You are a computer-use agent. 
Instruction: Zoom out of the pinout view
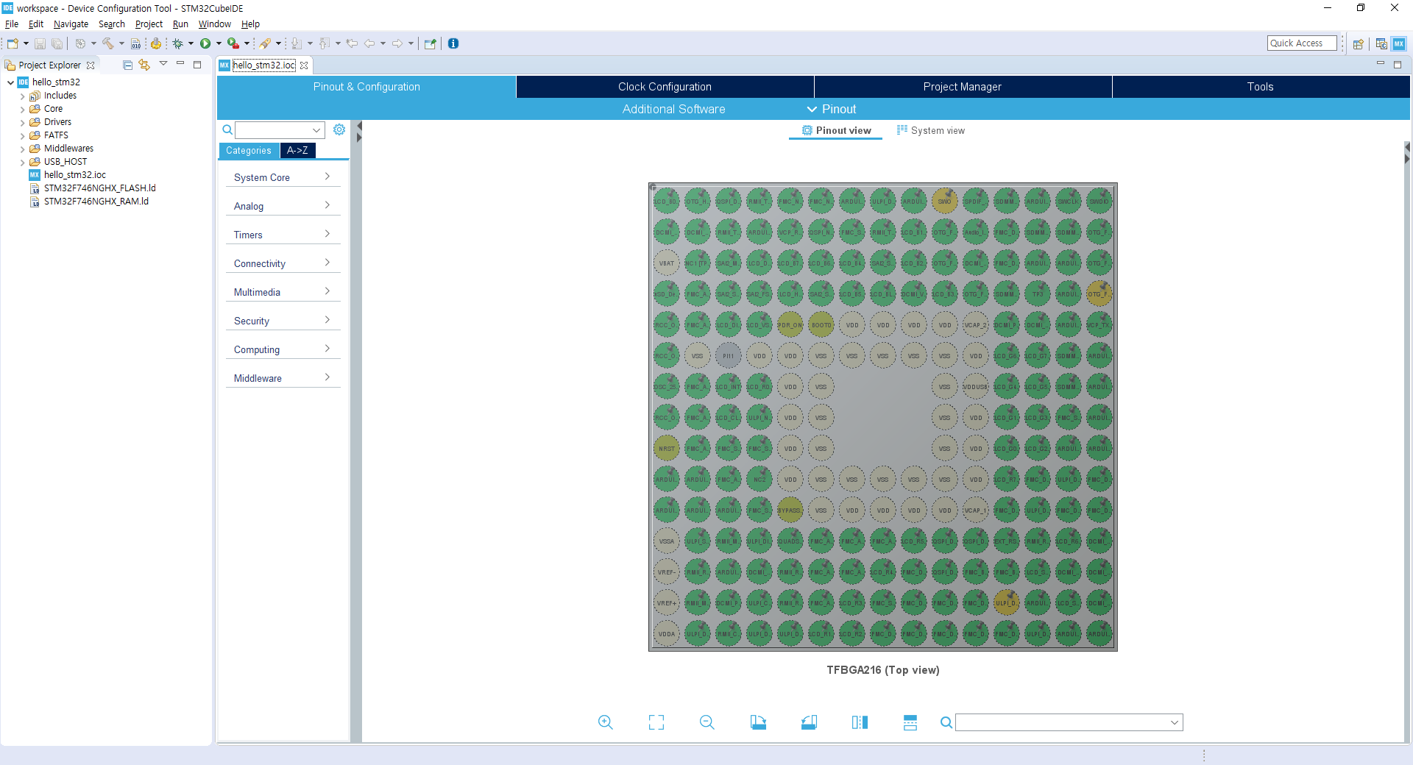[x=706, y=722]
